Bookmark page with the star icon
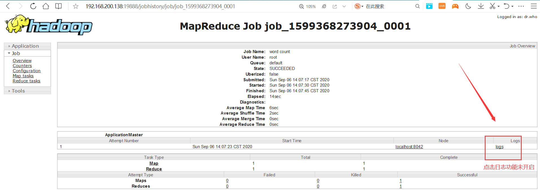 pos(76,6)
